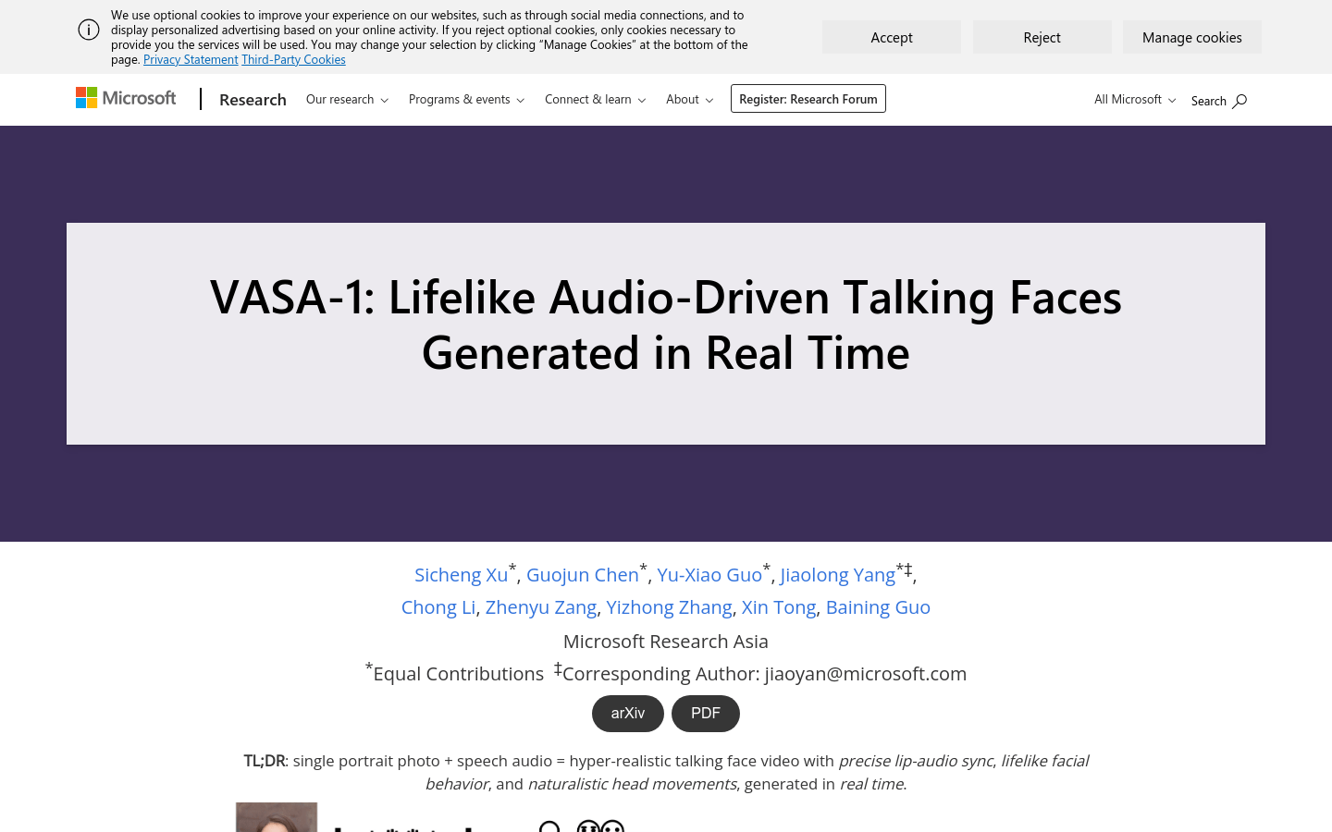Image resolution: width=1332 pixels, height=832 pixels.
Task: Expand the Connect & learn menu
Action: 595,99
